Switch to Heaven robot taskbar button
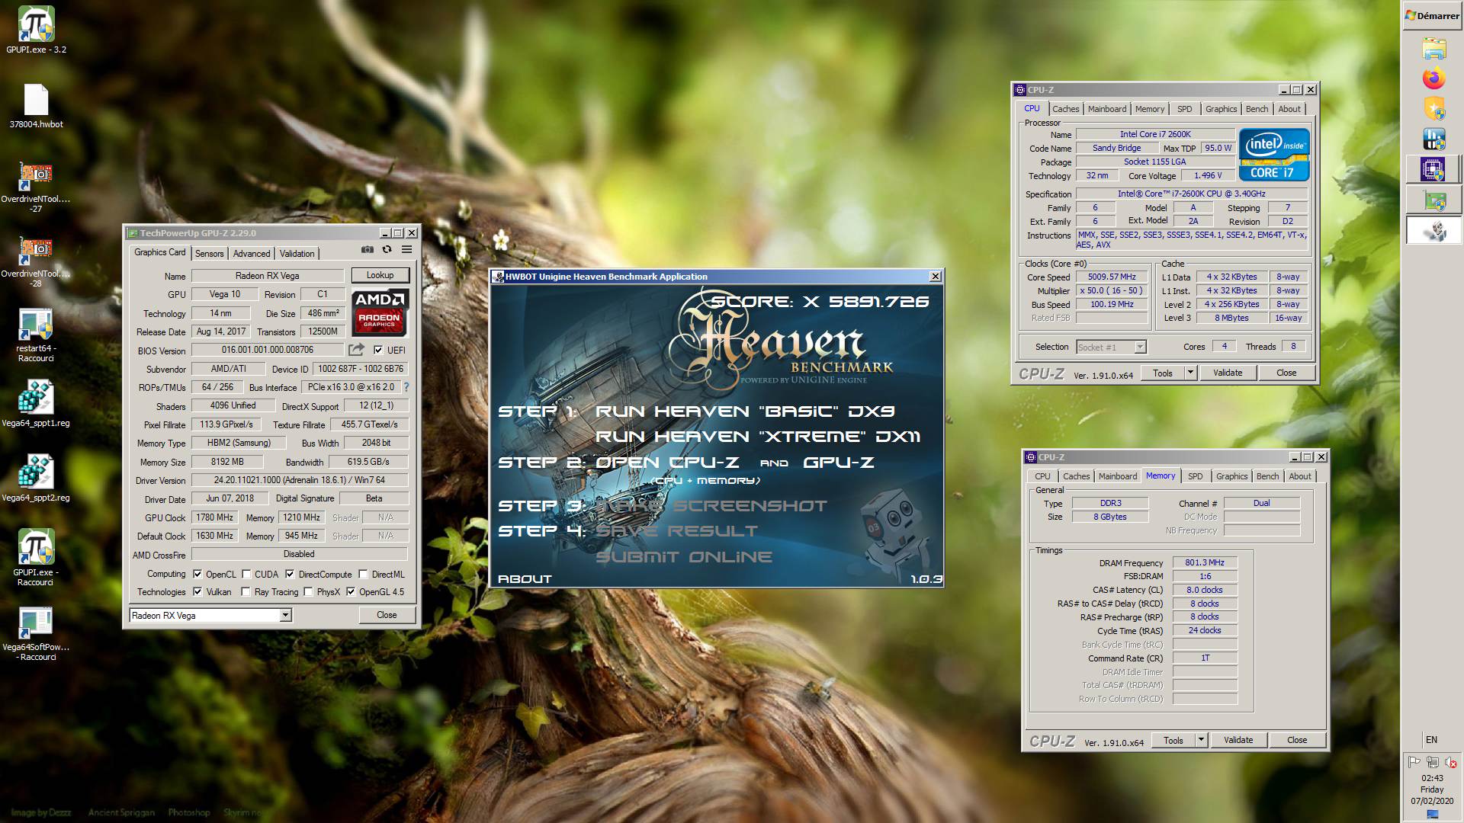 pos(1433,231)
